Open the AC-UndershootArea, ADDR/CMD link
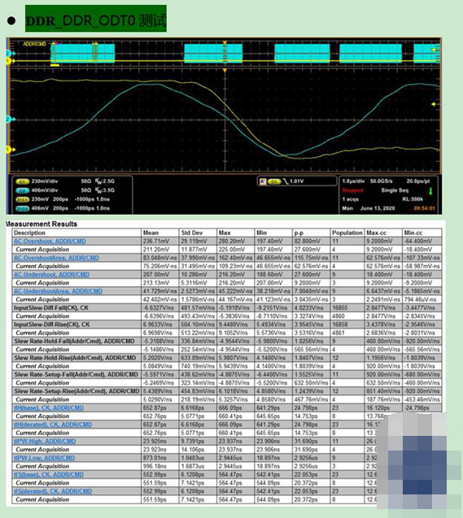 pos(58,291)
